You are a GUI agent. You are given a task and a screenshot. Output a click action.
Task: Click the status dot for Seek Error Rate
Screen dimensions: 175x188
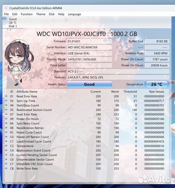pos(6,114)
